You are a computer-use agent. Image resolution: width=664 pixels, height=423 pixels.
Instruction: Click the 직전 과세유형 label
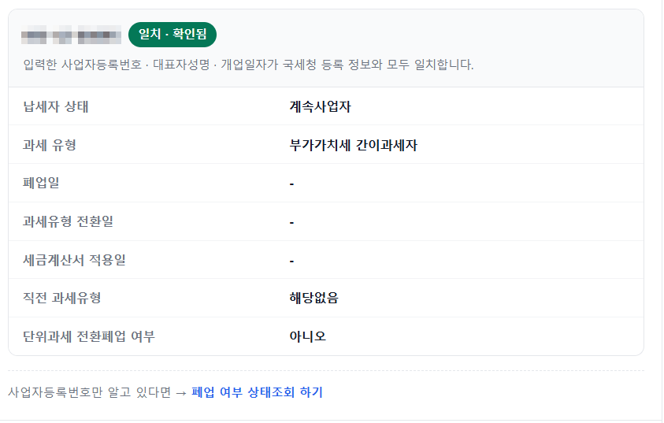(61, 298)
